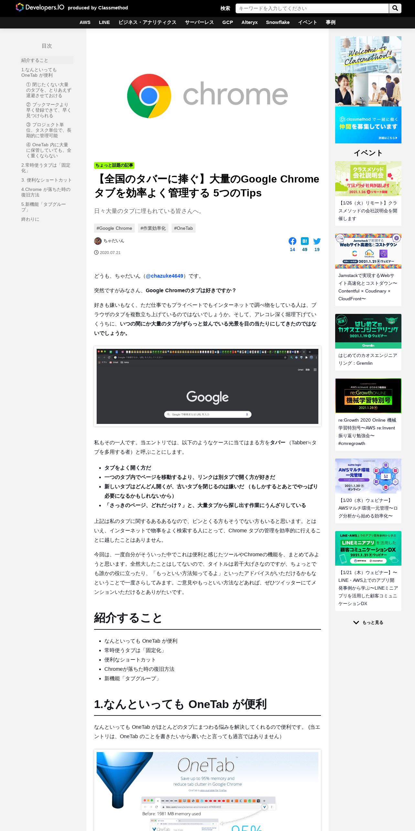Click the #作業効率化 tag
The height and width of the screenshot is (831, 415).
[x=153, y=228]
